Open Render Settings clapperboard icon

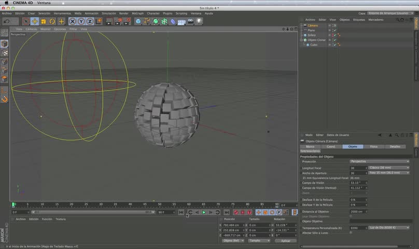[x=127, y=21]
